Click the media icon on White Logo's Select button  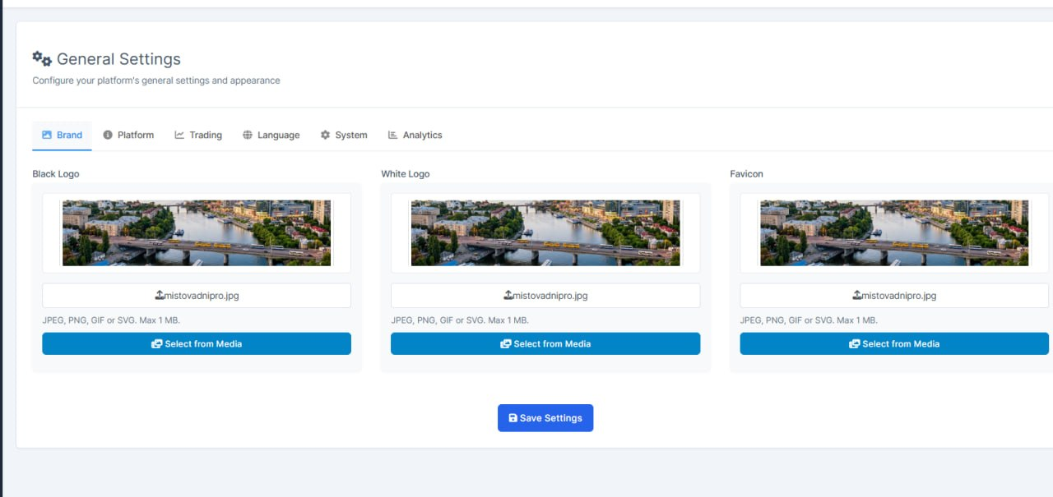tap(506, 344)
